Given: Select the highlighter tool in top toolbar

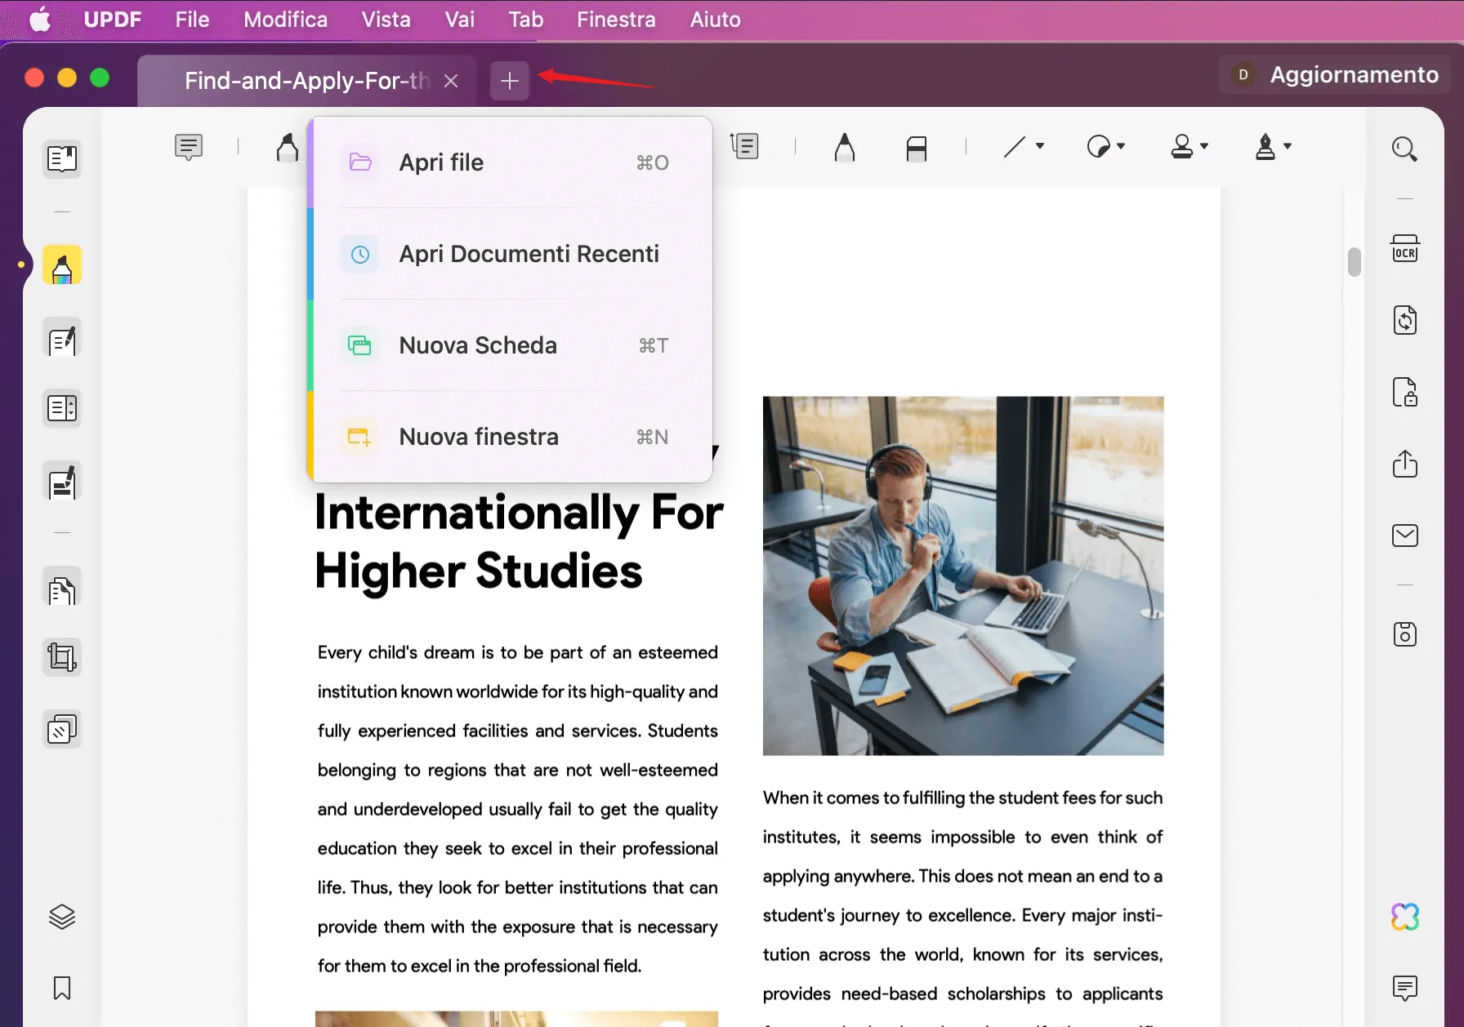Looking at the screenshot, I should coord(287,147).
